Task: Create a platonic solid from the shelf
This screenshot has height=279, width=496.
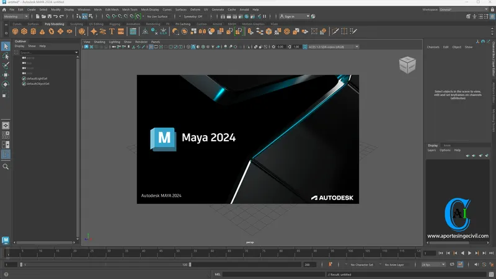Action: [82, 32]
